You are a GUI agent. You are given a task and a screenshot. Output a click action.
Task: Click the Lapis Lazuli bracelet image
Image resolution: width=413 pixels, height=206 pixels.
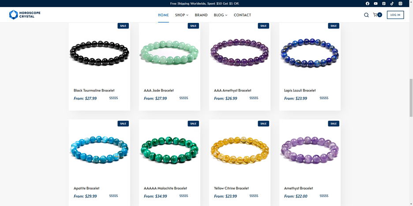(310, 53)
